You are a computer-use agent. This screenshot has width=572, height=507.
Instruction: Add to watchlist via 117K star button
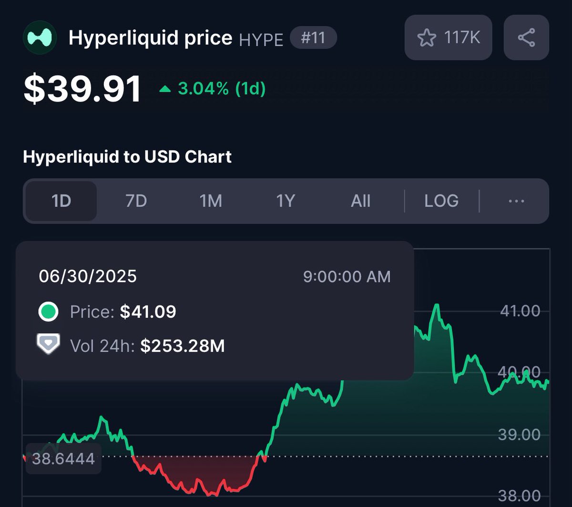[448, 38]
